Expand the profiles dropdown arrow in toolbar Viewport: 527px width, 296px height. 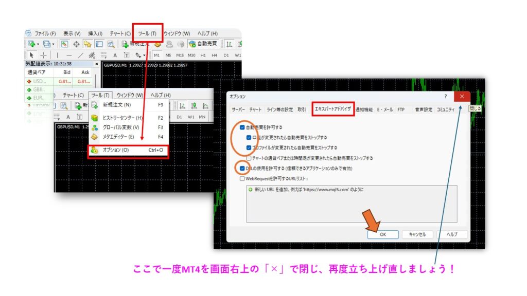point(53,44)
